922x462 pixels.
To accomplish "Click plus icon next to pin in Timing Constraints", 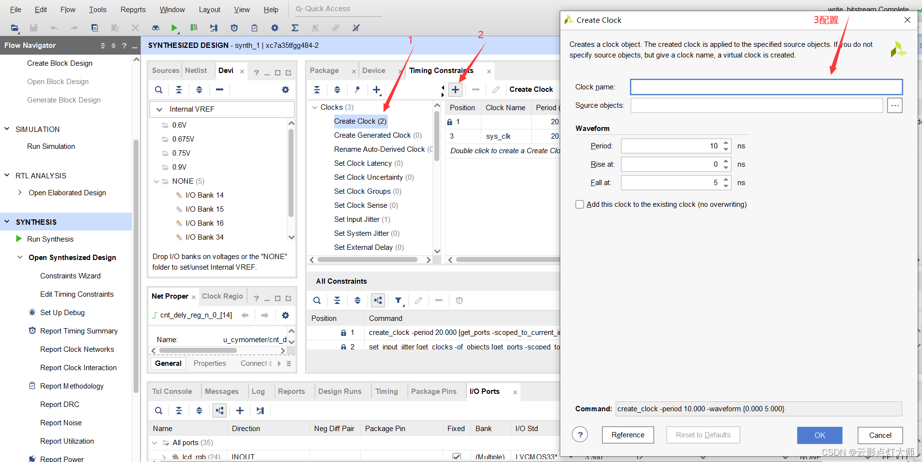I will tap(376, 89).
